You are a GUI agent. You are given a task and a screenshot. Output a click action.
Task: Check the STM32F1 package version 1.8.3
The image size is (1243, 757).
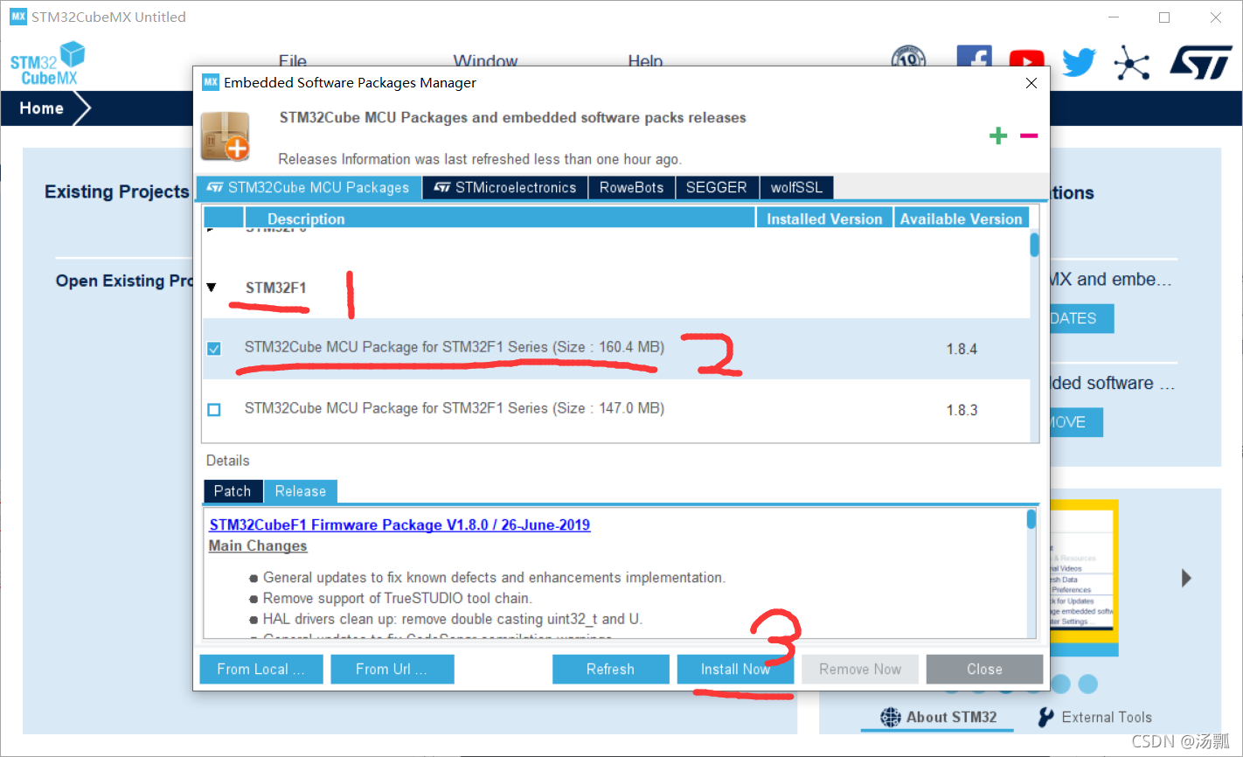(214, 409)
